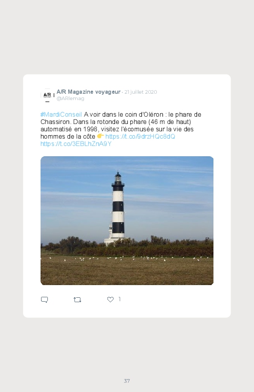Click the lantern room atop the lighthouse

118,178
